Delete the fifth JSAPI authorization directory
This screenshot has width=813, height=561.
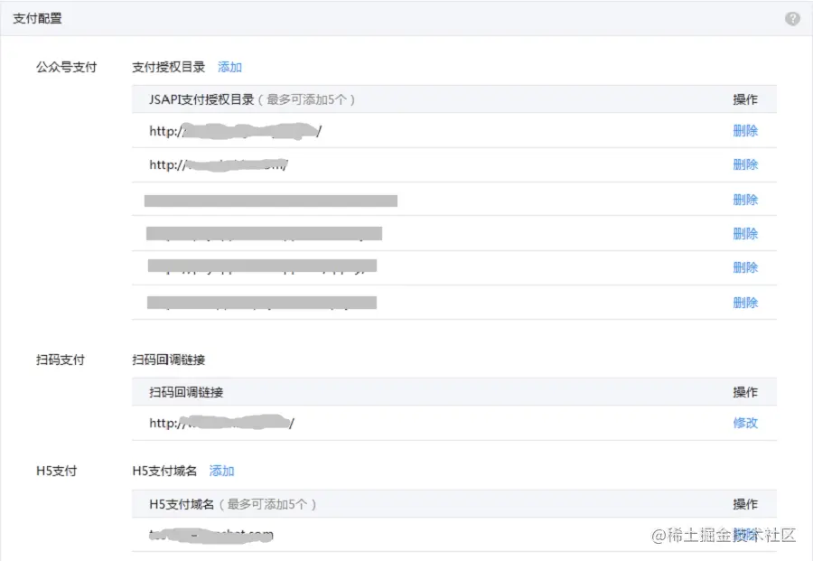745,267
